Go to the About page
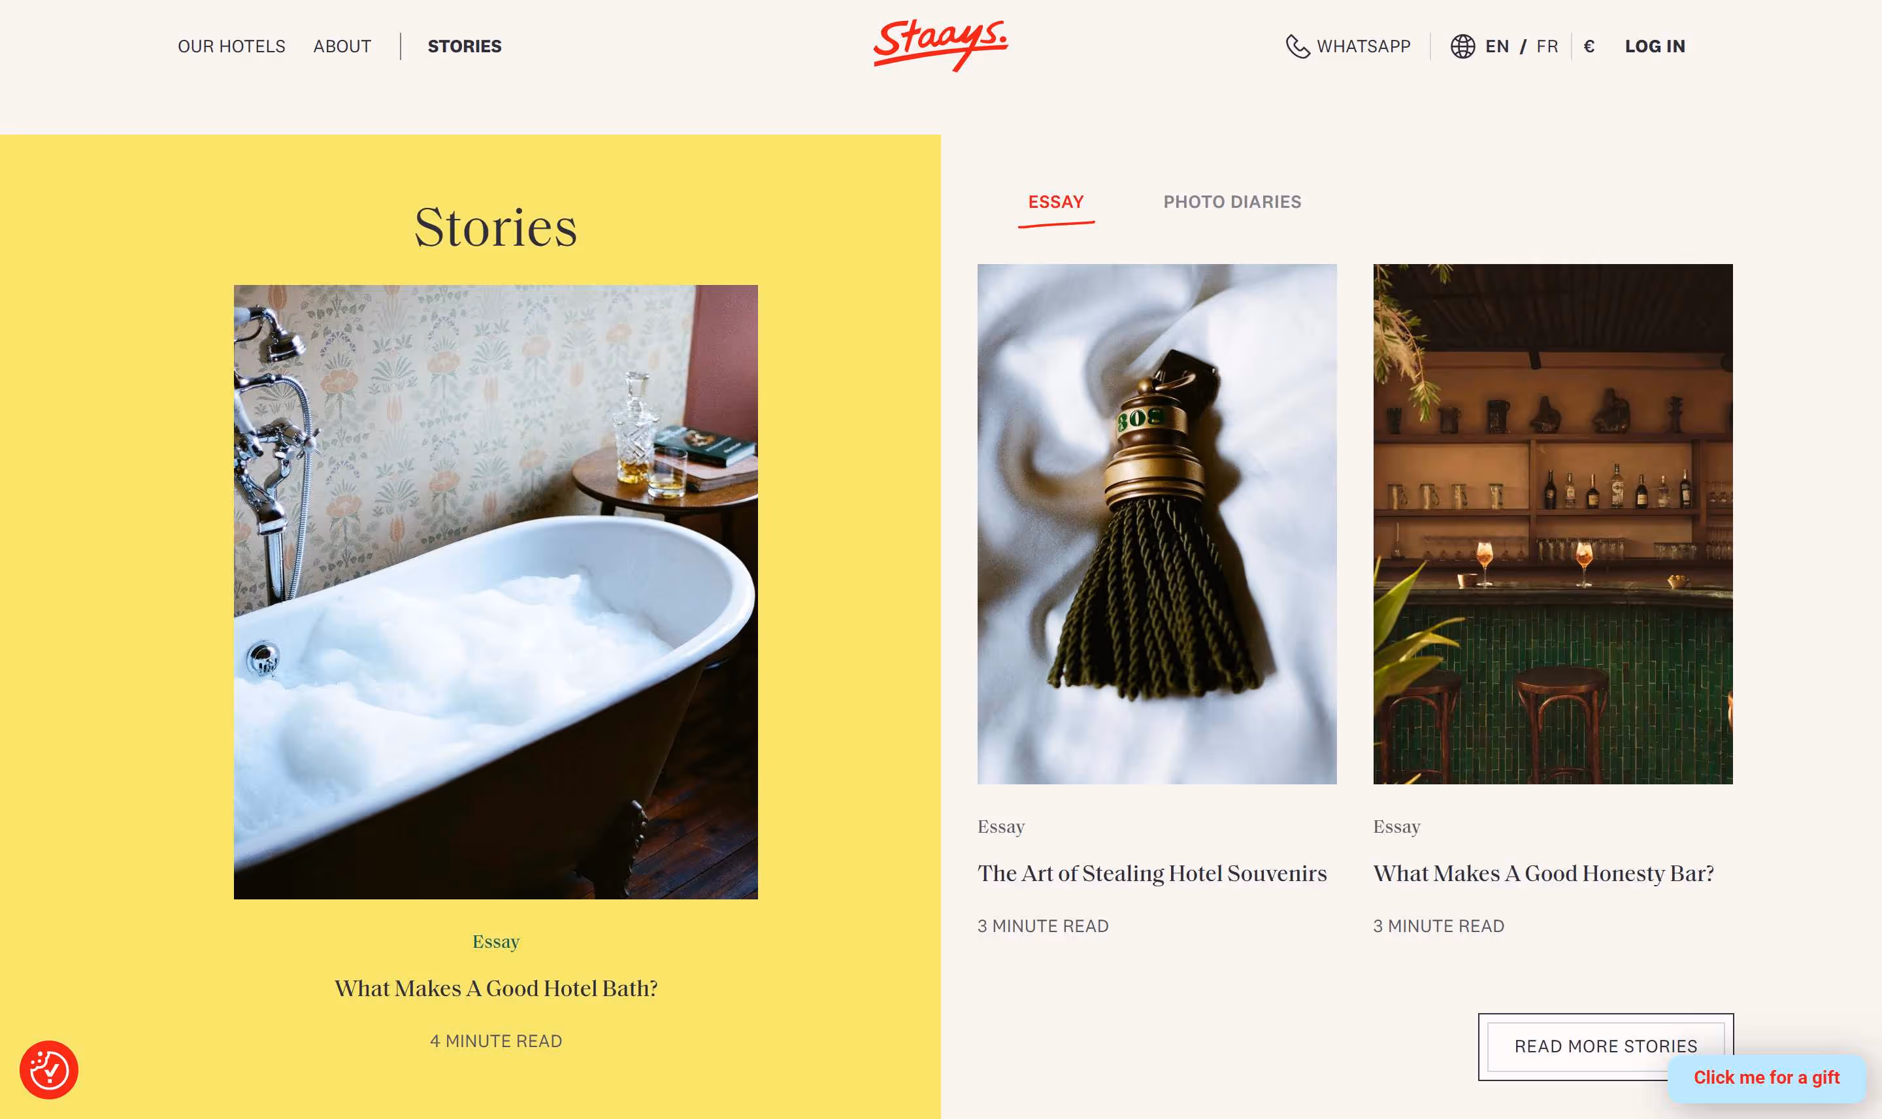 [342, 47]
